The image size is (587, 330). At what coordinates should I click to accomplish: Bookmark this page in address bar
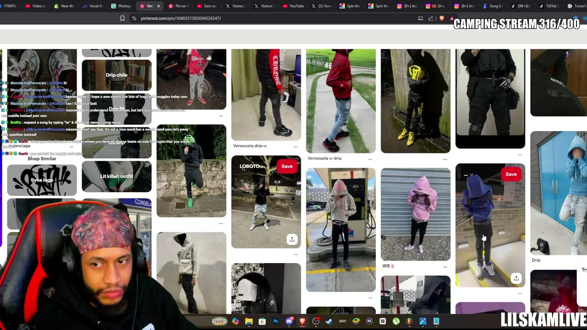pos(122,18)
